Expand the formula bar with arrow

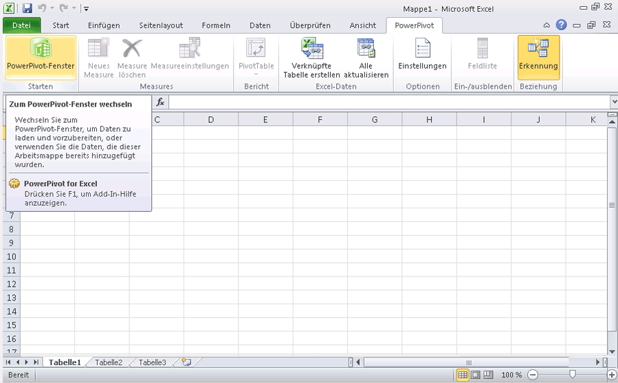pos(614,102)
